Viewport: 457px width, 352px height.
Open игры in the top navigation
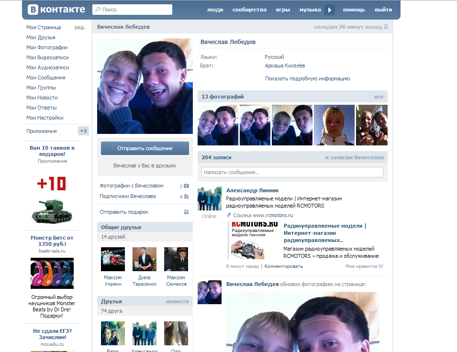283,10
